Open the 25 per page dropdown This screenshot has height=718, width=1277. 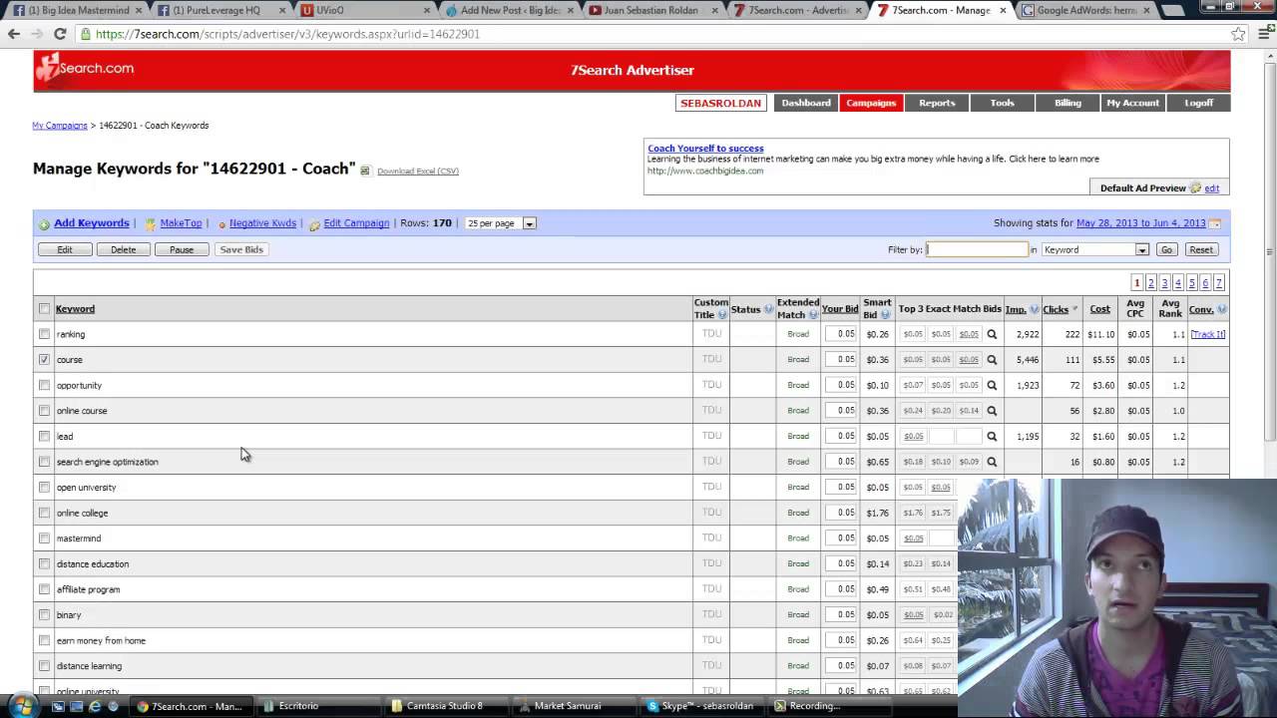[501, 223]
